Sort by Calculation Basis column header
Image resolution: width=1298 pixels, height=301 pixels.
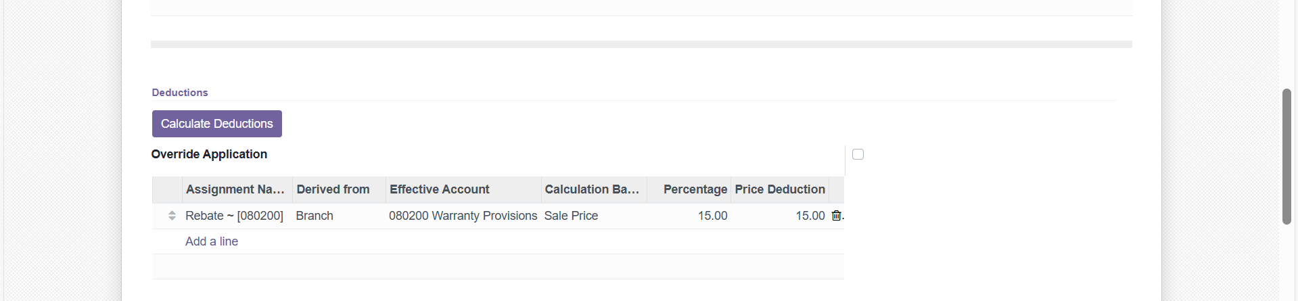tap(592, 189)
